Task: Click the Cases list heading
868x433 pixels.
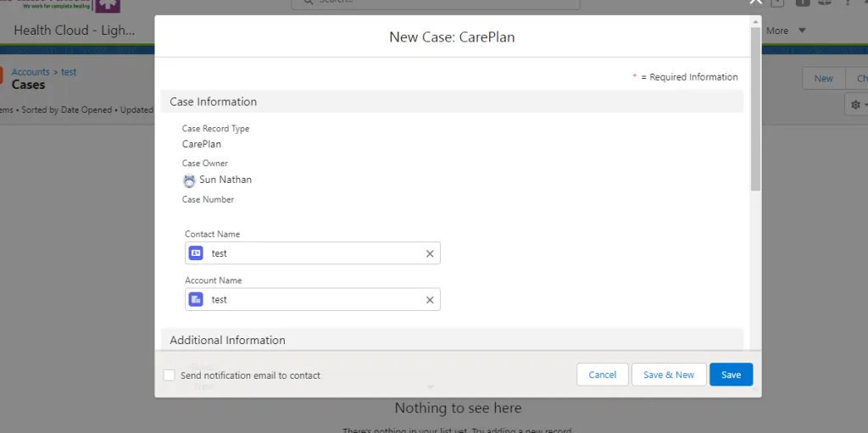Action: (x=28, y=85)
